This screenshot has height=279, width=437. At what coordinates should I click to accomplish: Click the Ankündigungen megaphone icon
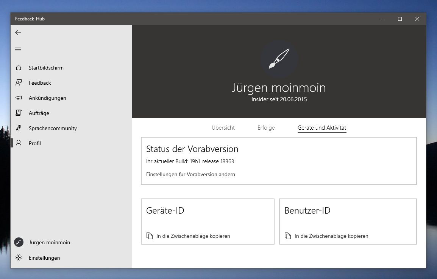coord(19,98)
